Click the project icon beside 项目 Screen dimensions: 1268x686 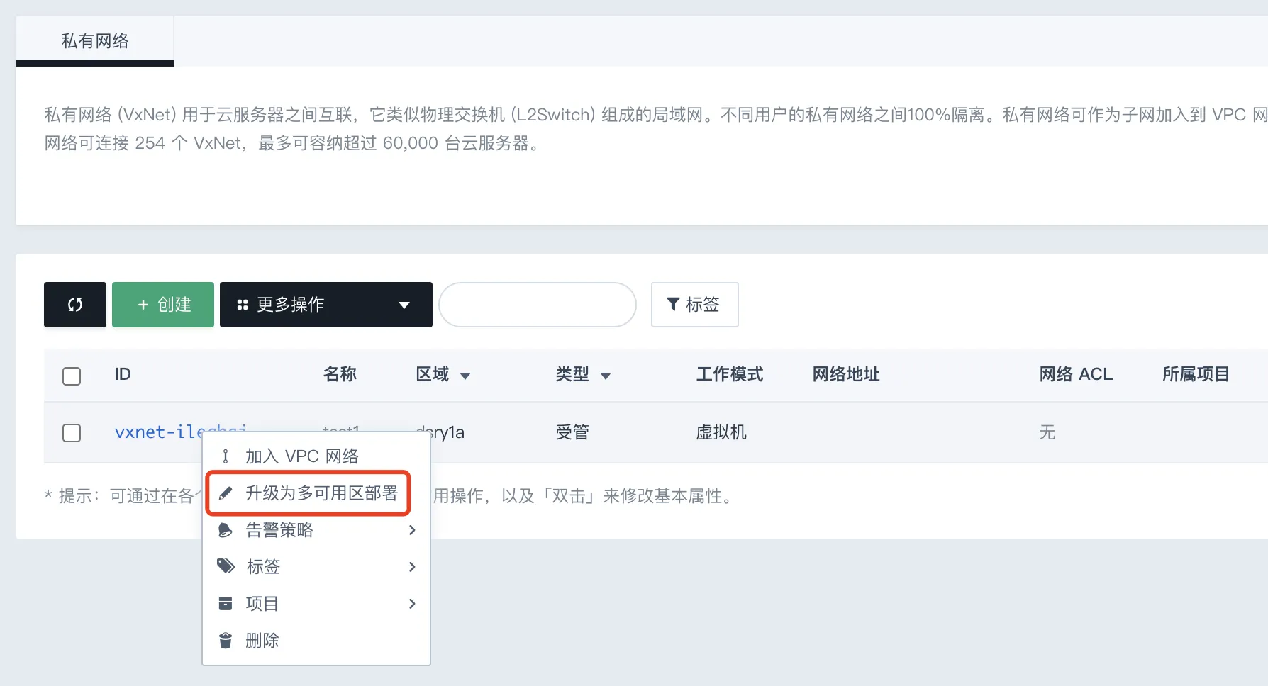point(226,603)
